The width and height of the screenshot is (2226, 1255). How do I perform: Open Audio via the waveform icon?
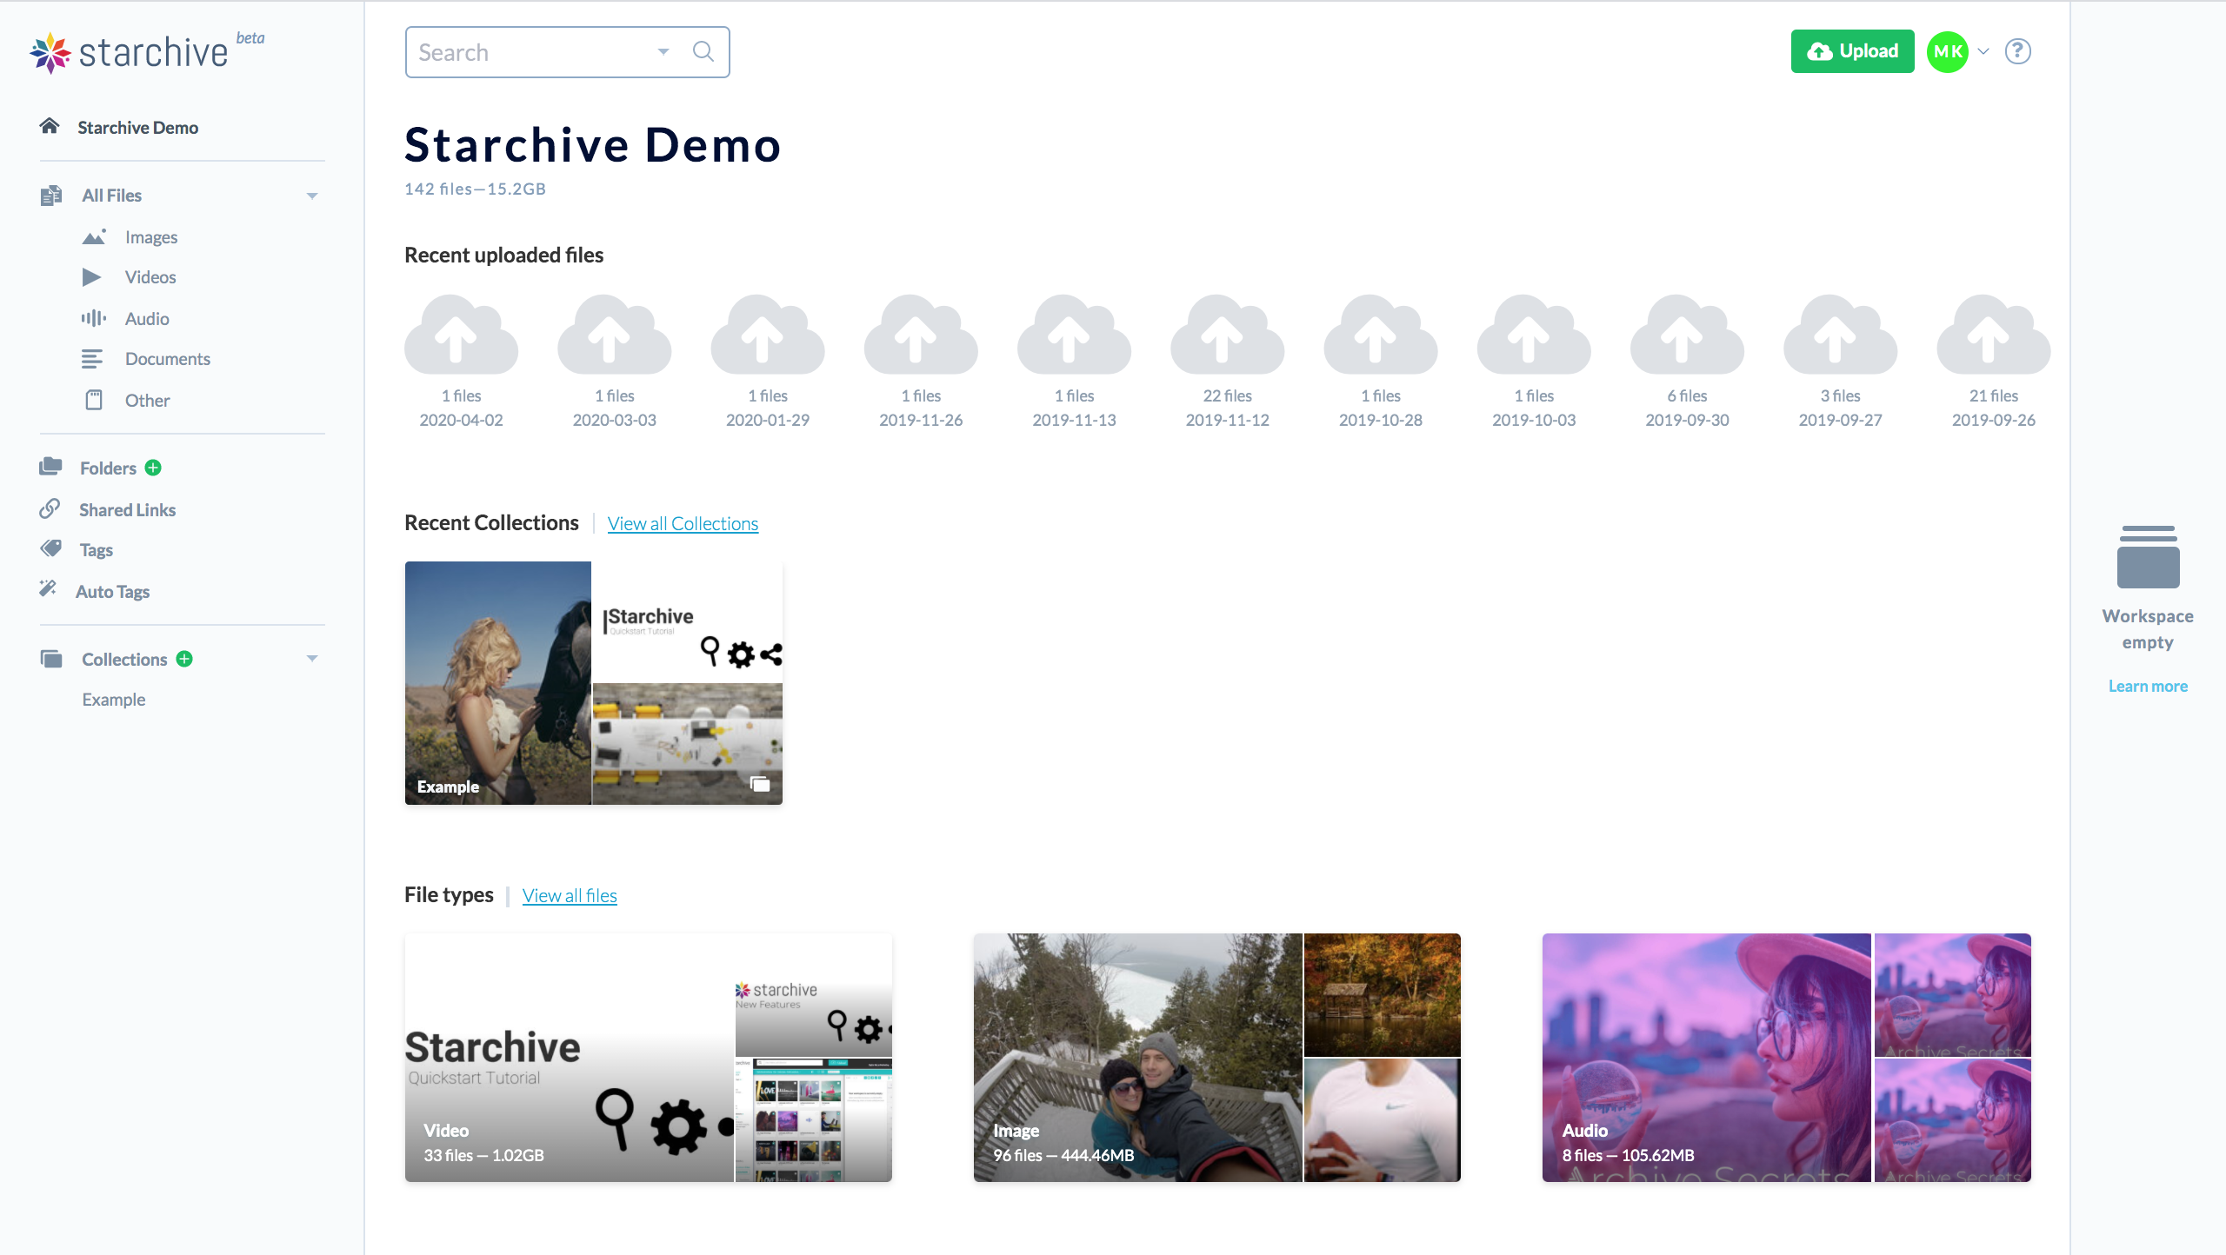pyautogui.click(x=93, y=318)
